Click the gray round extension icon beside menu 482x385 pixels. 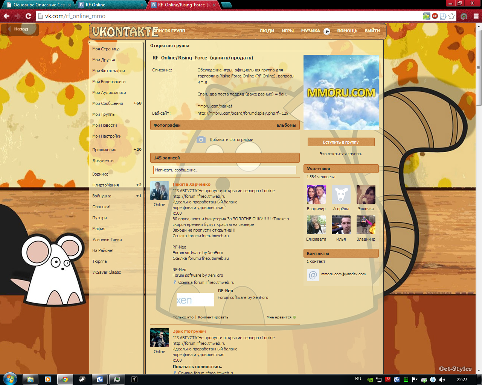tap(464, 16)
